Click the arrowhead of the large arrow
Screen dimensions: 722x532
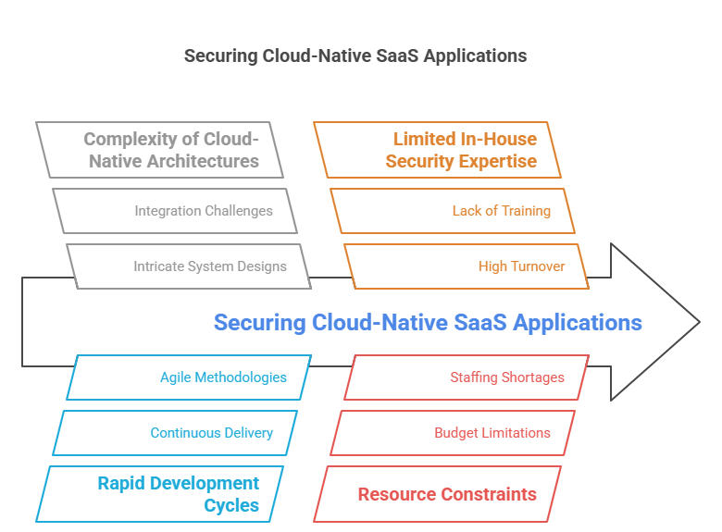pyautogui.click(x=654, y=322)
